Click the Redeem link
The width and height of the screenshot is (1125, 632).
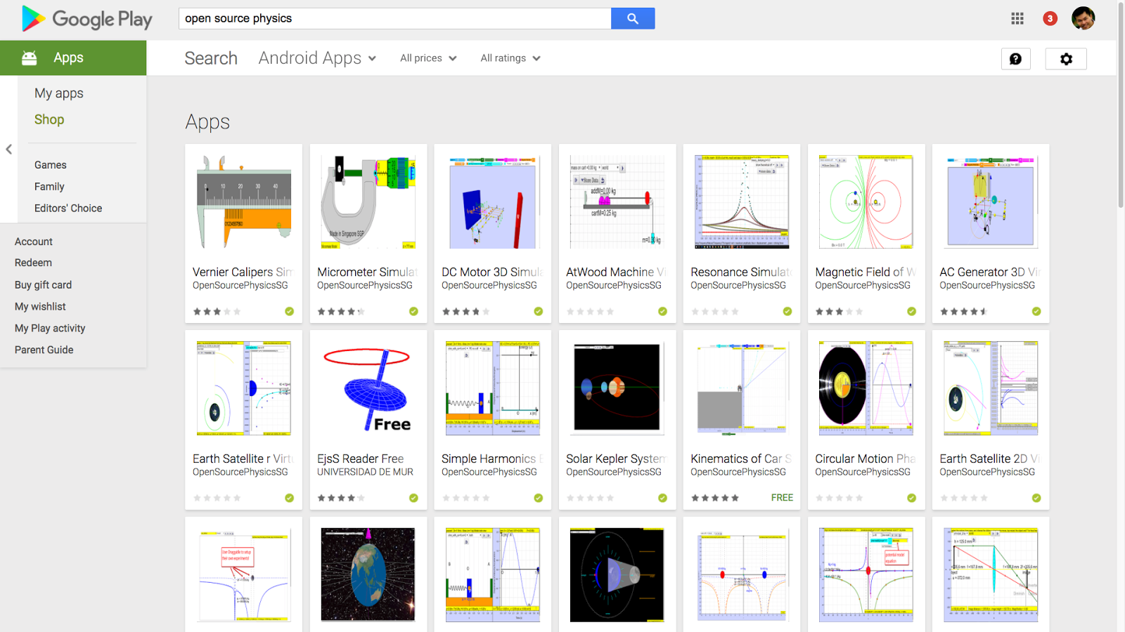click(33, 263)
